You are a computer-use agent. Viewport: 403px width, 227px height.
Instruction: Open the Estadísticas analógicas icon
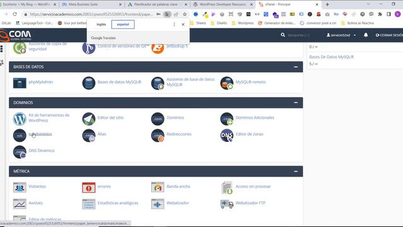click(89, 204)
